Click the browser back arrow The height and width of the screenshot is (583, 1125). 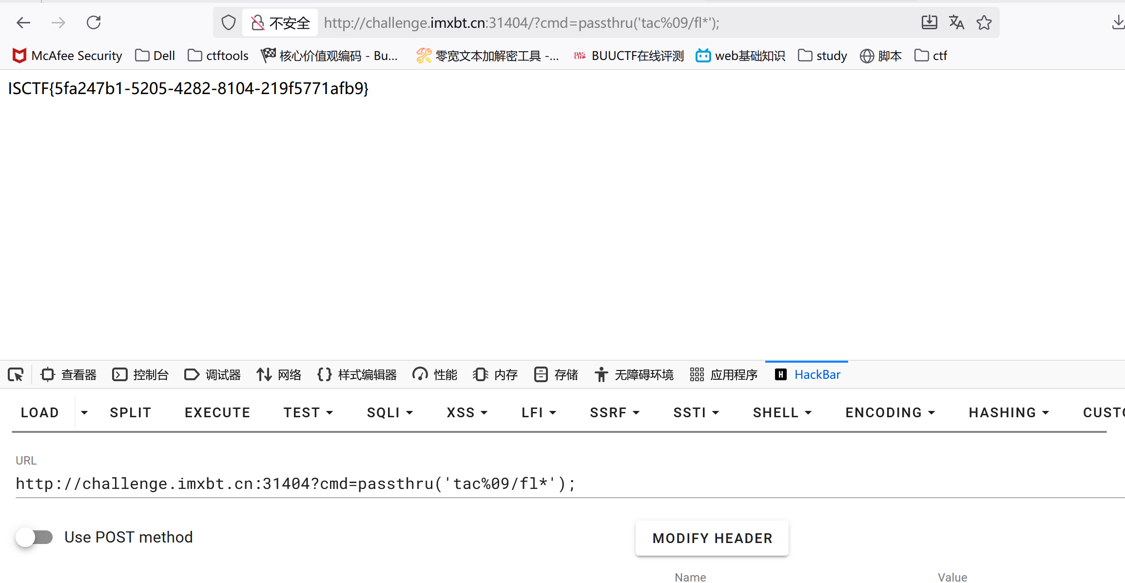(23, 22)
